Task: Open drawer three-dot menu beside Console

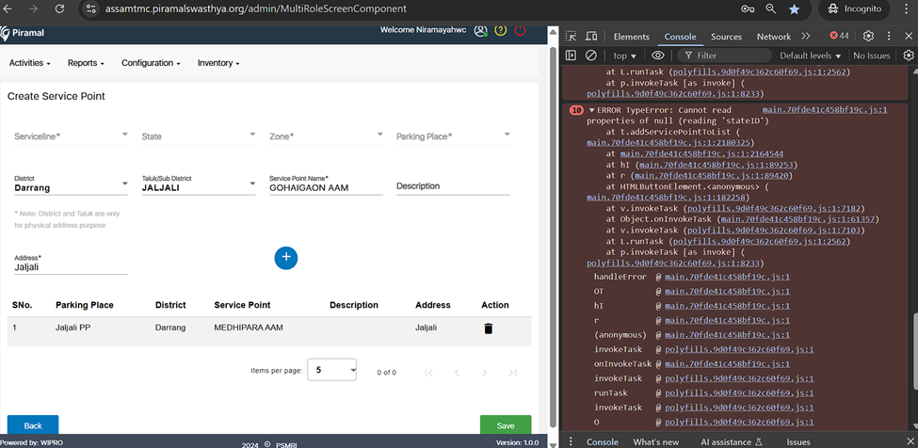Action: click(x=571, y=441)
